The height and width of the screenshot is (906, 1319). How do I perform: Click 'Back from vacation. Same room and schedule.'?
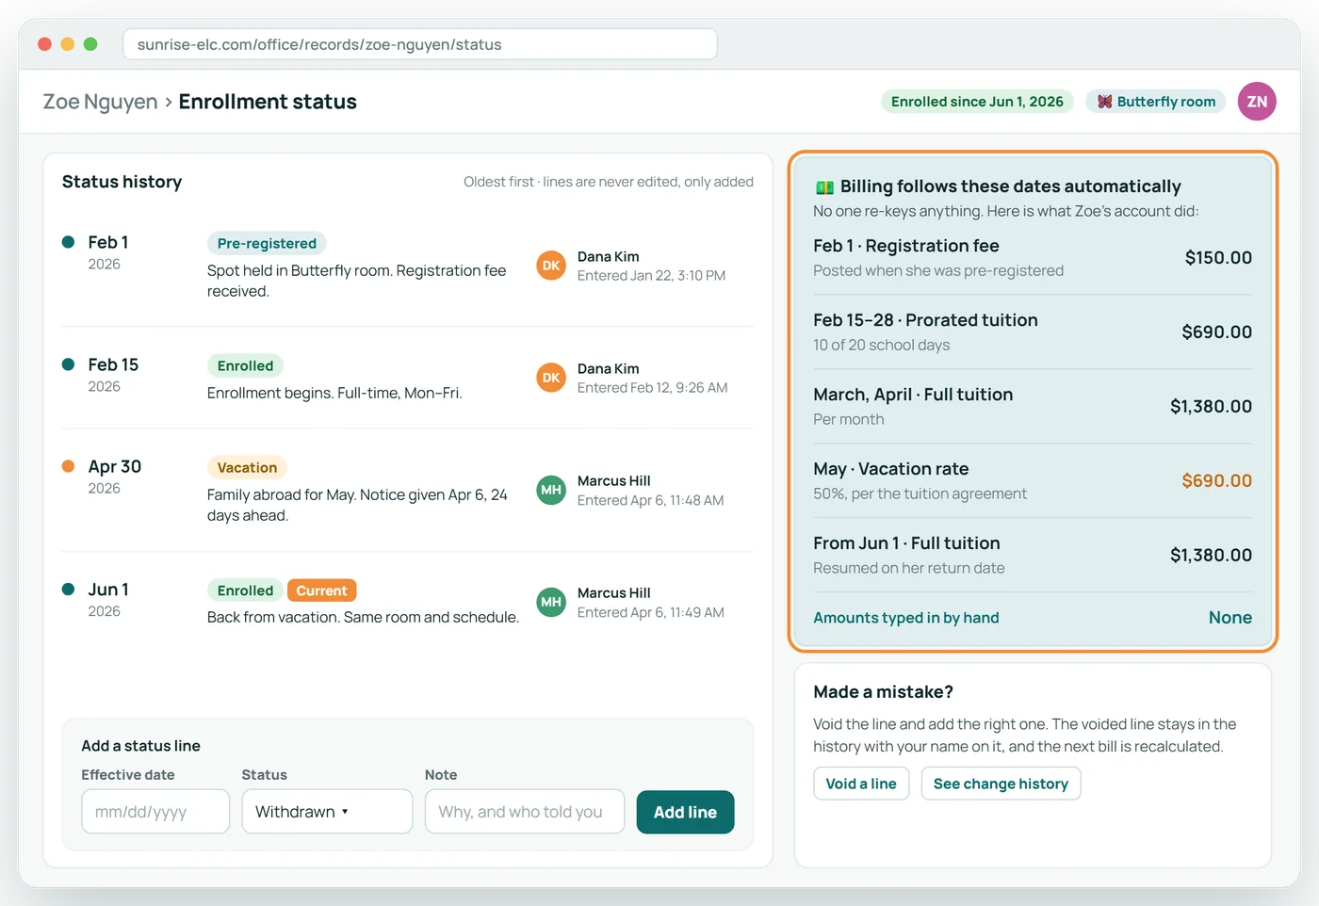(x=363, y=618)
